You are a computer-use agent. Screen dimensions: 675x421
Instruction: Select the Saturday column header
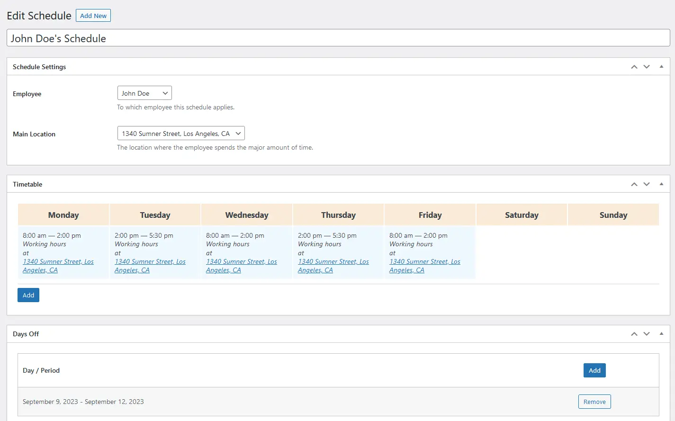522,215
